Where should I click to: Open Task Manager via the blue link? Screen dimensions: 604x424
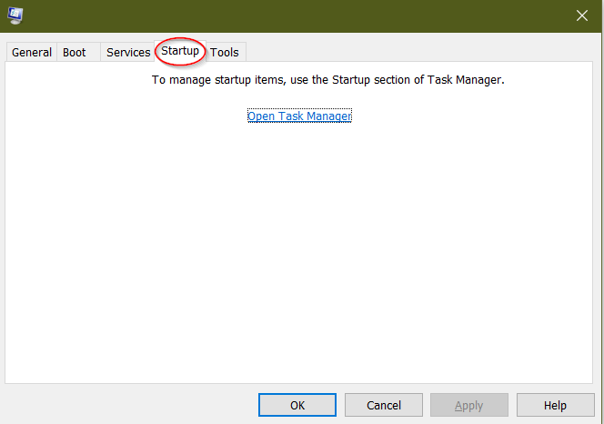[299, 116]
